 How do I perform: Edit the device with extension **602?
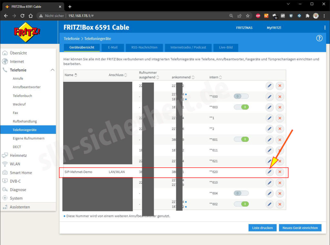point(269,204)
